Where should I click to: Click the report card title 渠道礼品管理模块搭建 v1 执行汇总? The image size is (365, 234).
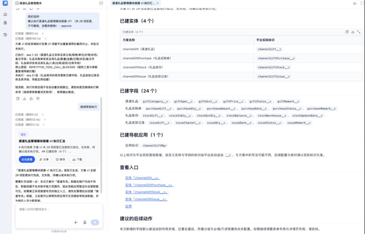tap(42, 141)
